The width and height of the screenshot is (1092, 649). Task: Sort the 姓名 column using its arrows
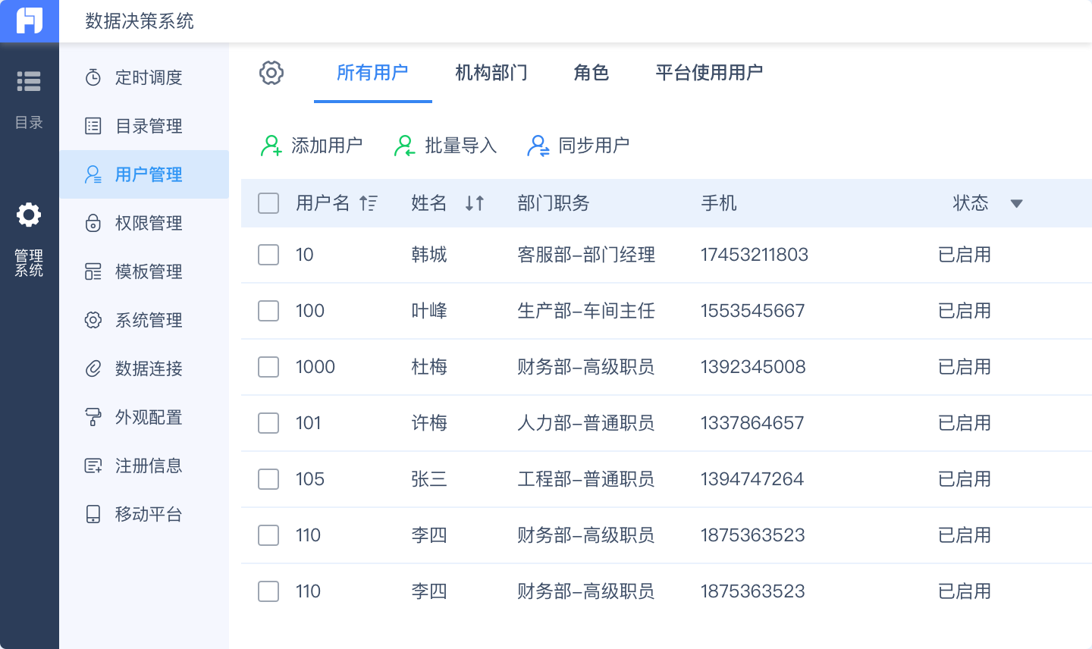(x=475, y=203)
